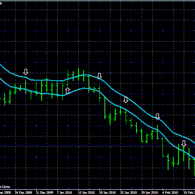Click the "7 Jan 2010" date label
The height and width of the screenshot is (195, 195).
coord(65,192)
